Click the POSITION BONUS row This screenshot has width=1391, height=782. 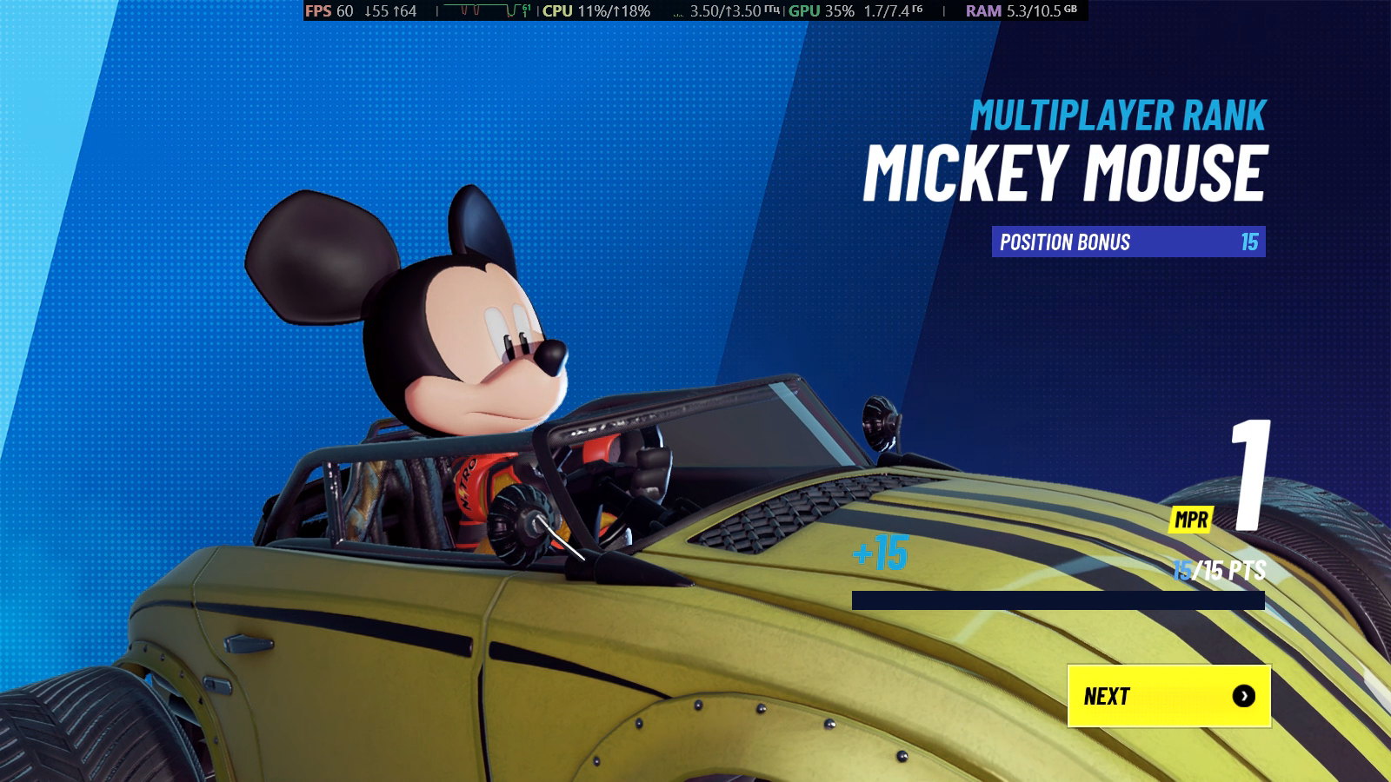pyautogui.click(x=1128, y=242)
